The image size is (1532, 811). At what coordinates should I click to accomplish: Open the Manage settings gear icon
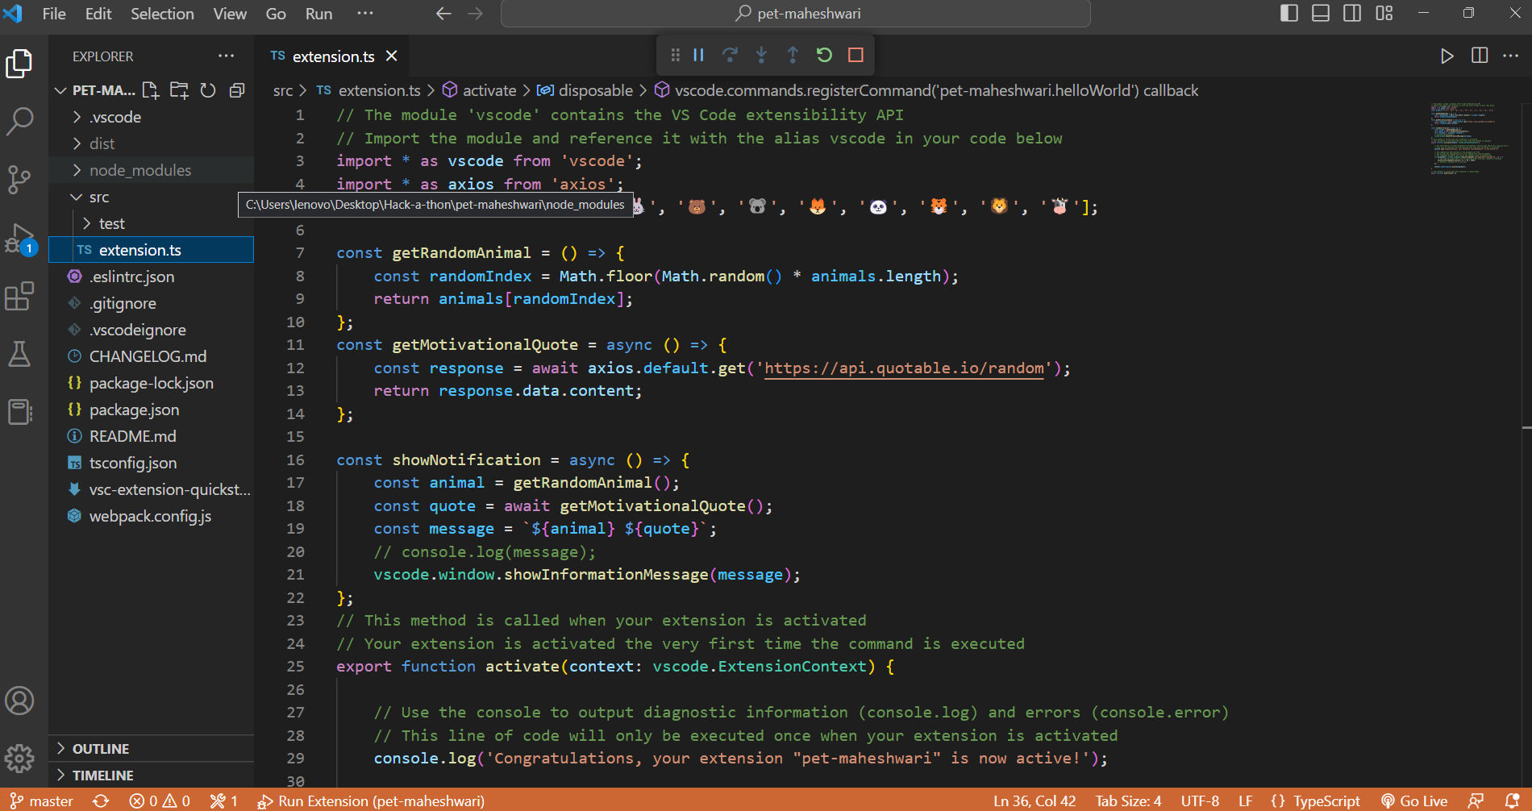coord(20,758)
